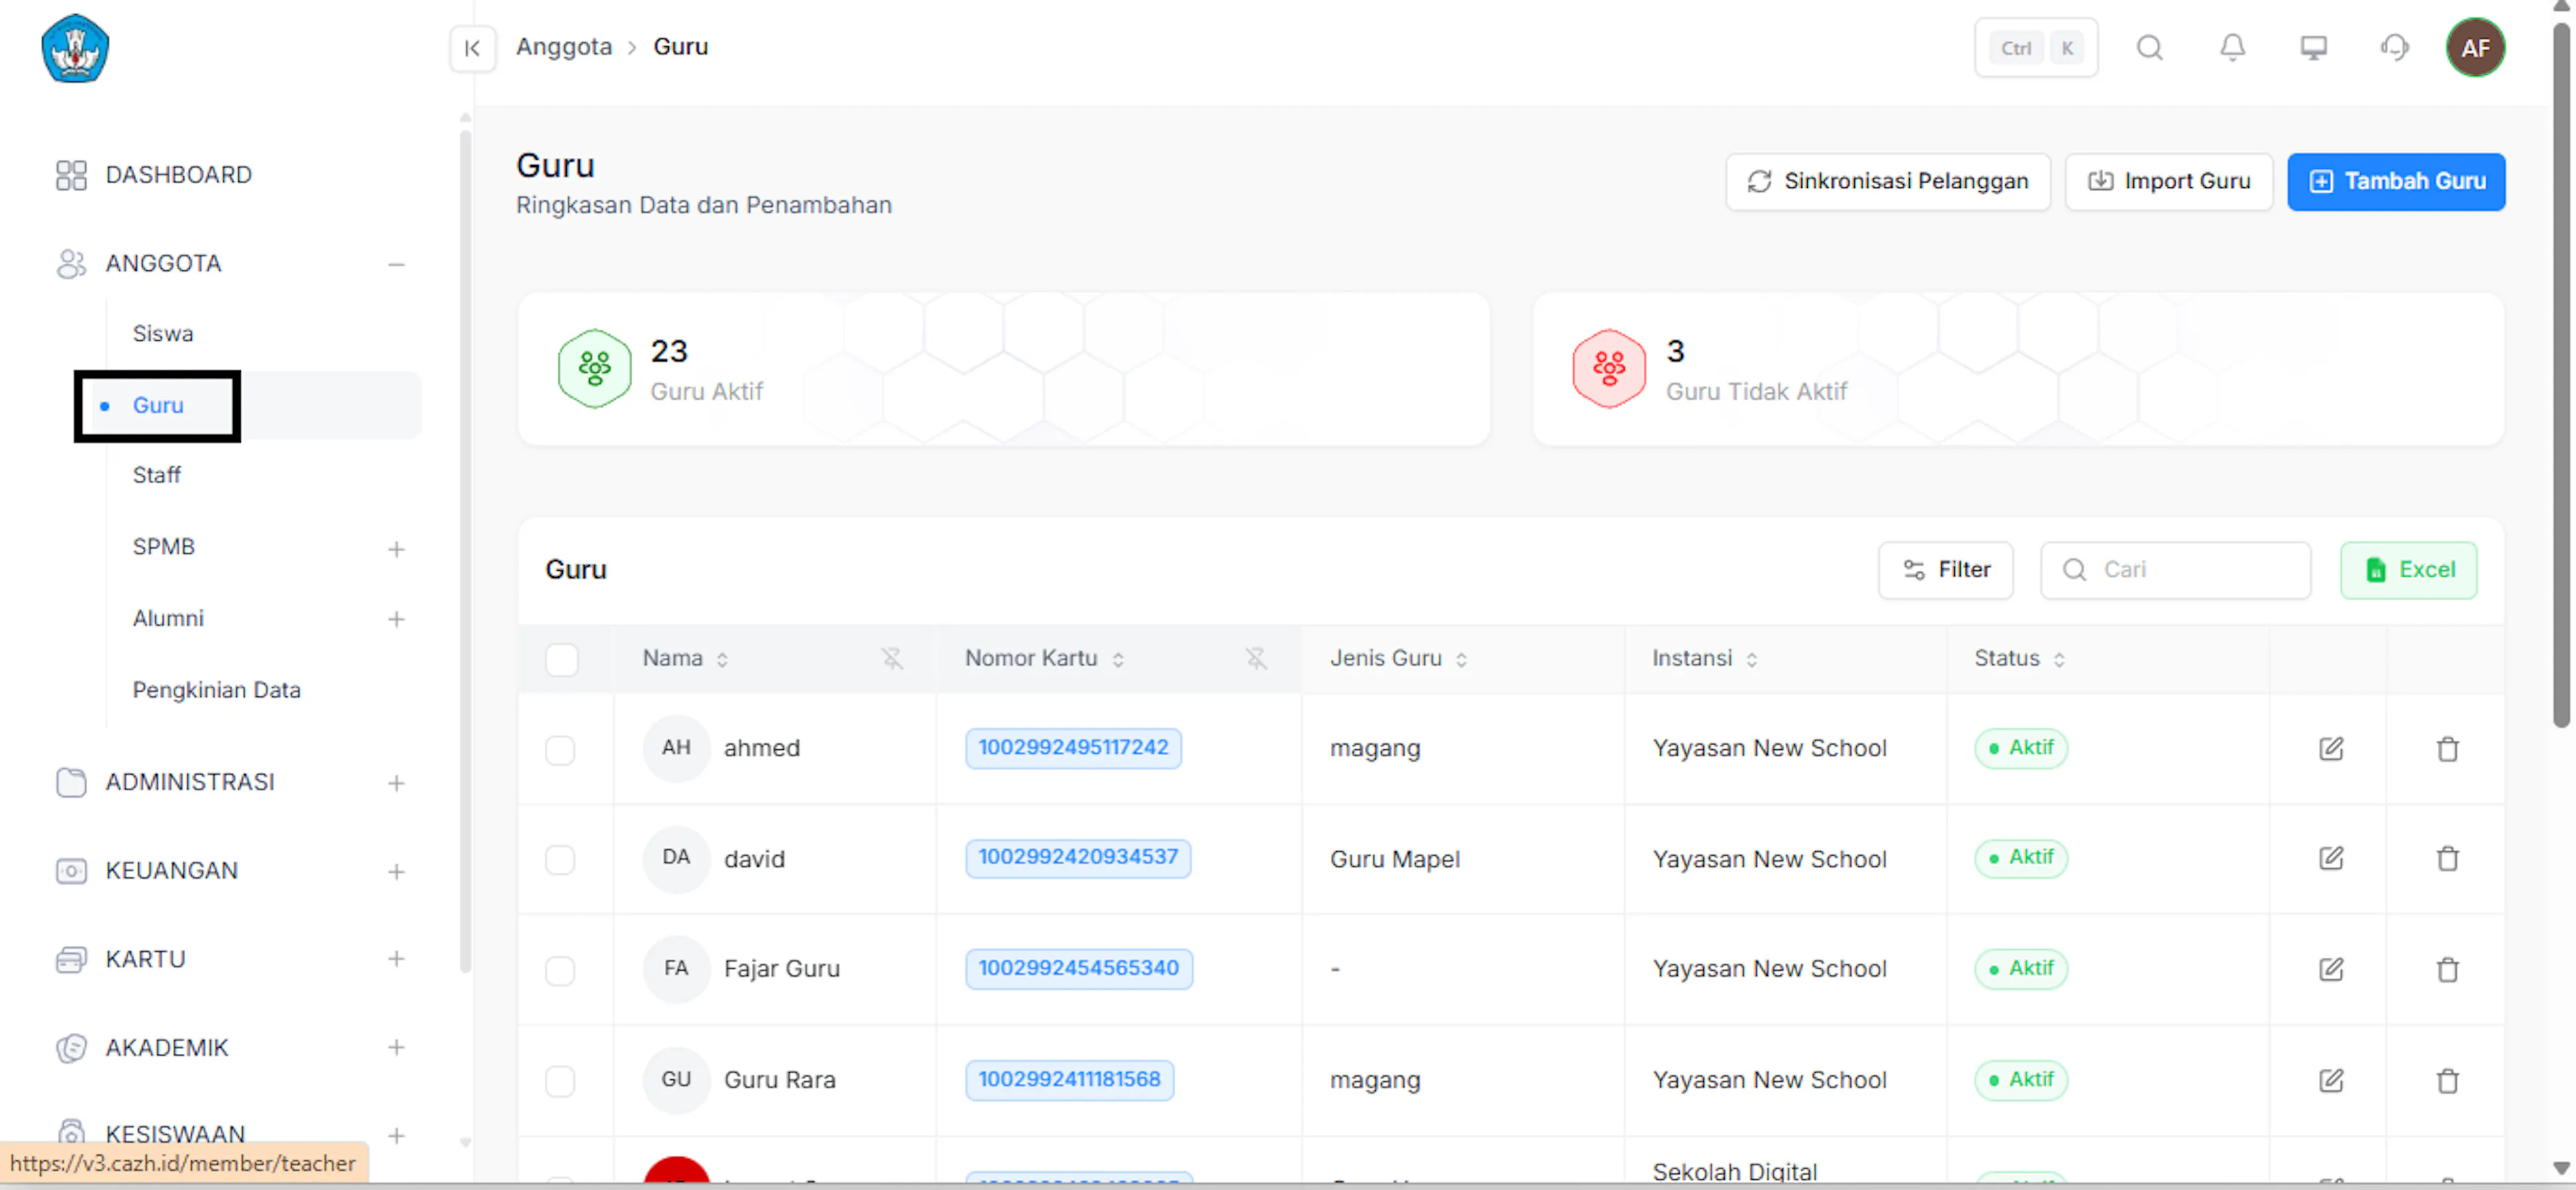Screen dimensions: 2576x1190
Task: Open search via the magnifier icon in header
Action: [x=2149, y=48]
